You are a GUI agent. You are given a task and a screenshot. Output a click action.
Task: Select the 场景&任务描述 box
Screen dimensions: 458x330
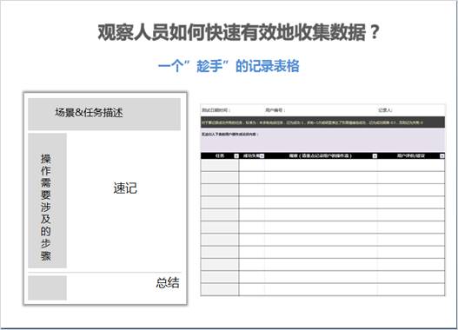pos(104,114)
